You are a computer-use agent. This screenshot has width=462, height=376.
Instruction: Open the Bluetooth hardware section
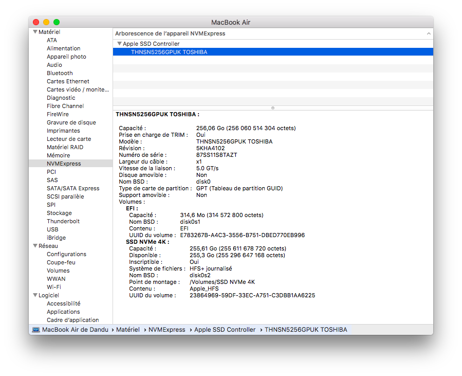[x=60, y=73]
